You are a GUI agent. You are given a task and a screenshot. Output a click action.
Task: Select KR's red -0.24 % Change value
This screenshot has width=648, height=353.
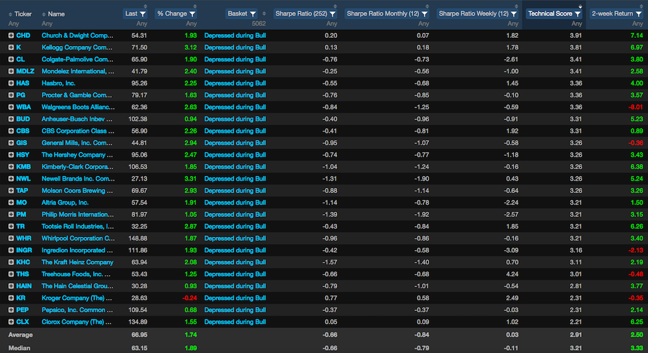(189, 299)
